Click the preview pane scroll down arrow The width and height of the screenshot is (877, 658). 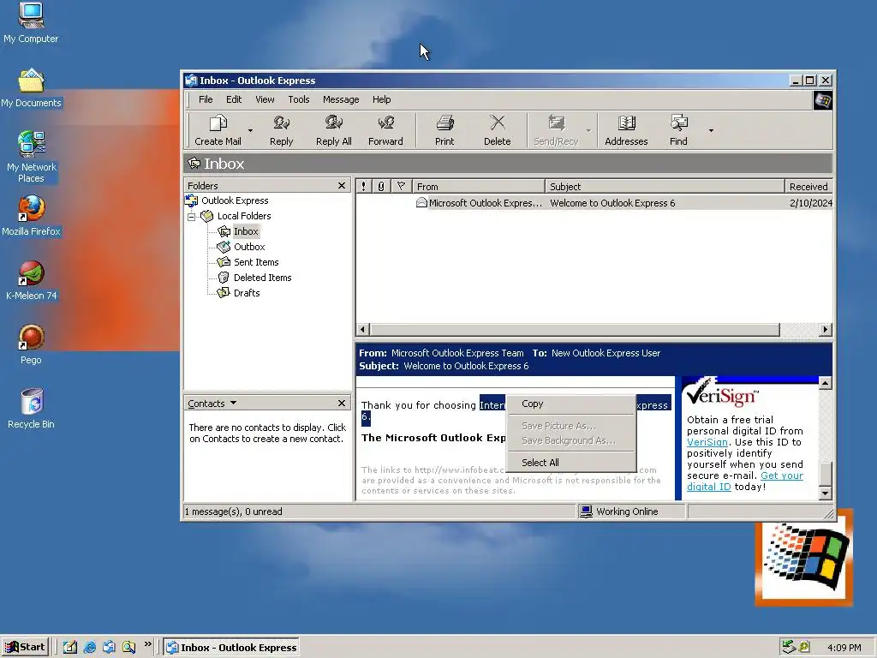(x=825, y=493)
